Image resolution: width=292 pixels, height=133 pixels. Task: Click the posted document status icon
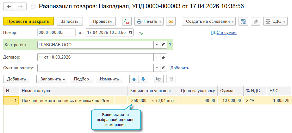tap(140, 33)
